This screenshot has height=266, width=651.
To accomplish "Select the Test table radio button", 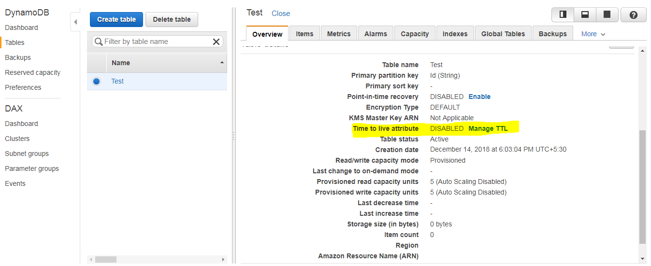I will click(x=96, y=82).
